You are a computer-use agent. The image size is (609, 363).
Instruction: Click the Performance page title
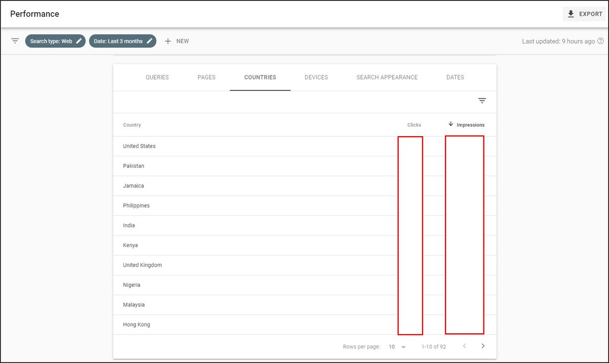tap(35, 14)
